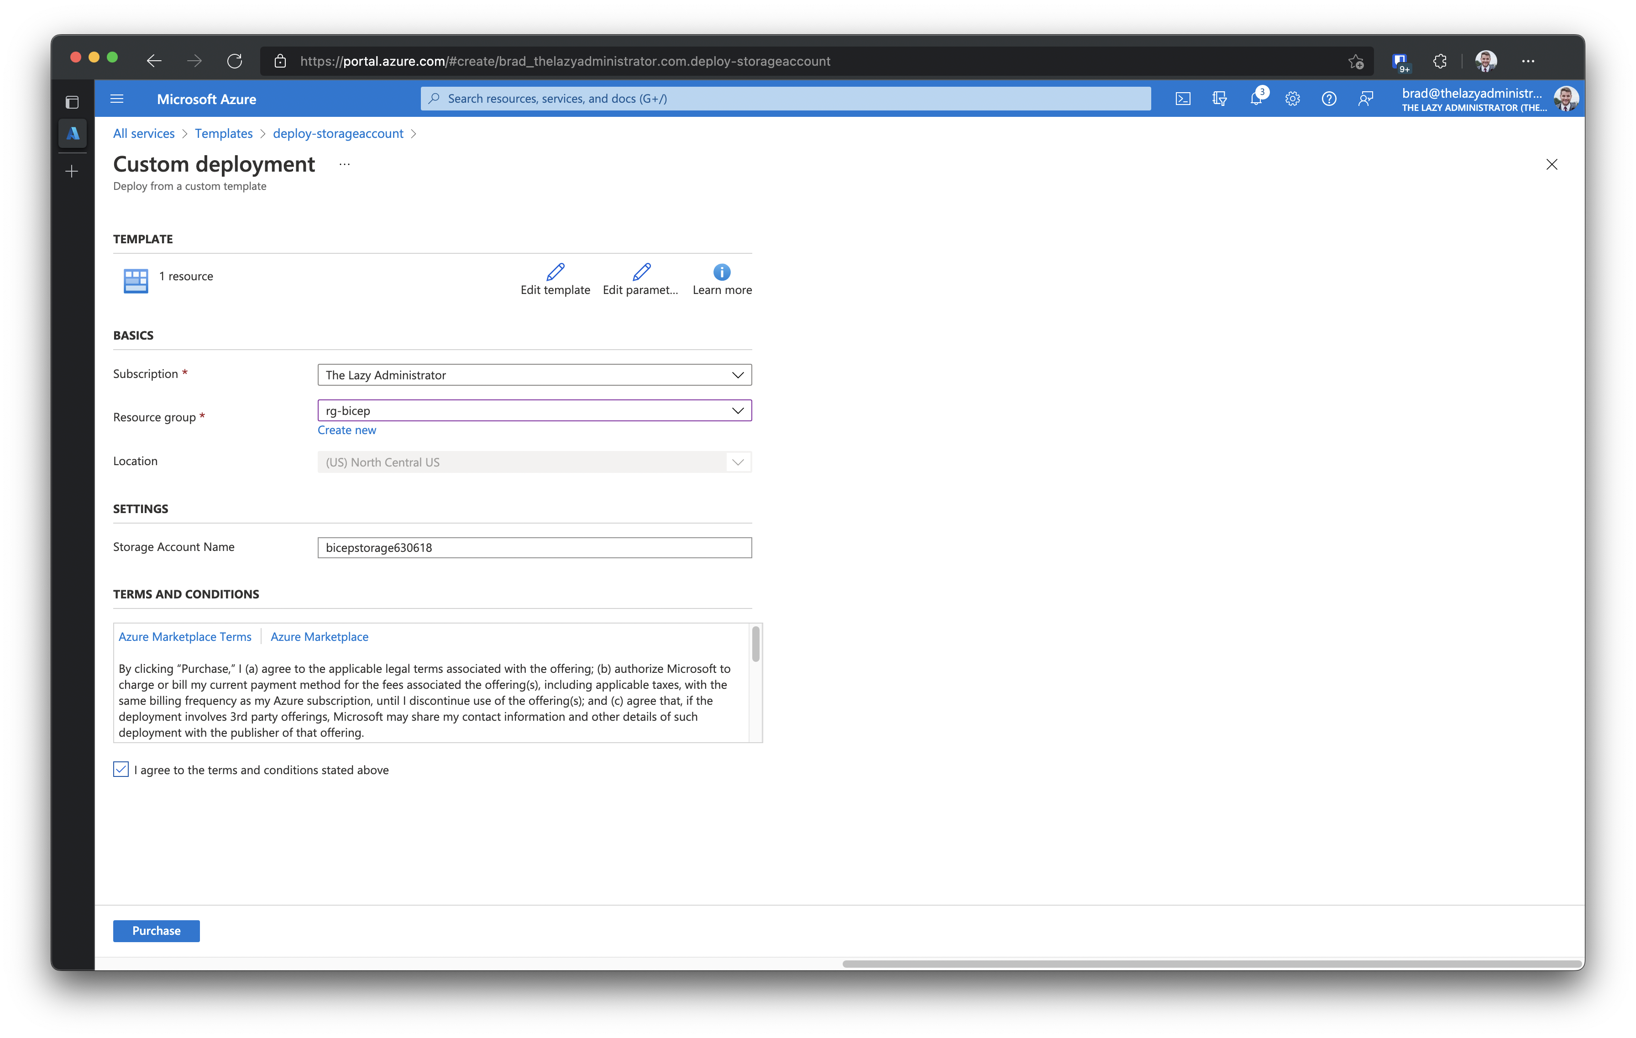Click the horizontal page scrollbar
This screenshot has height=1038, width=1636.
tap(1212, 964)
